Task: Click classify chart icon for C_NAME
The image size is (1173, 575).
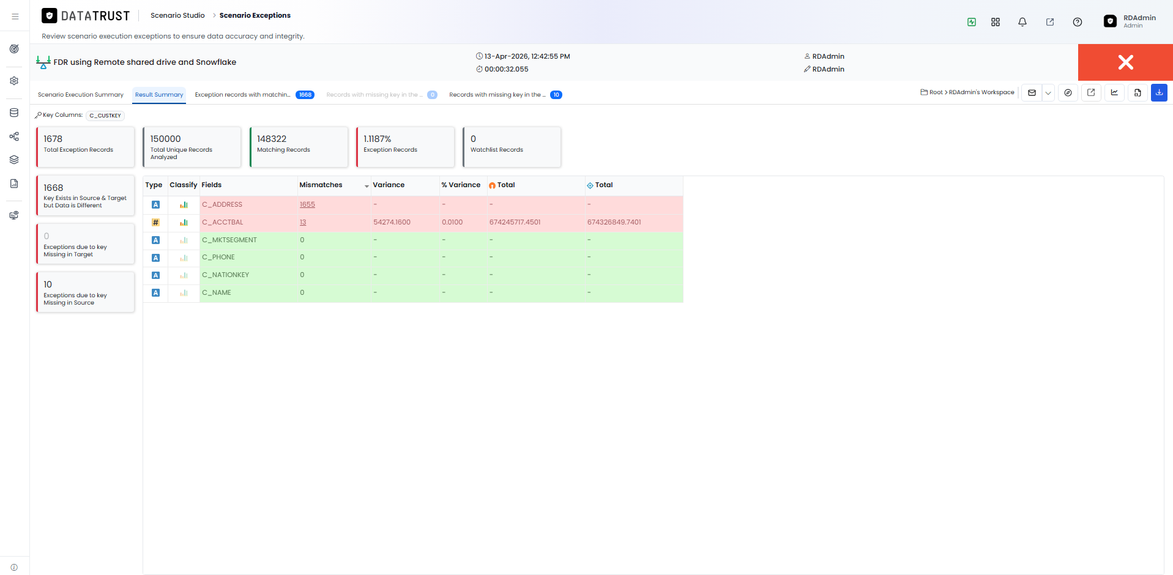Action: [x=184, y=293]
